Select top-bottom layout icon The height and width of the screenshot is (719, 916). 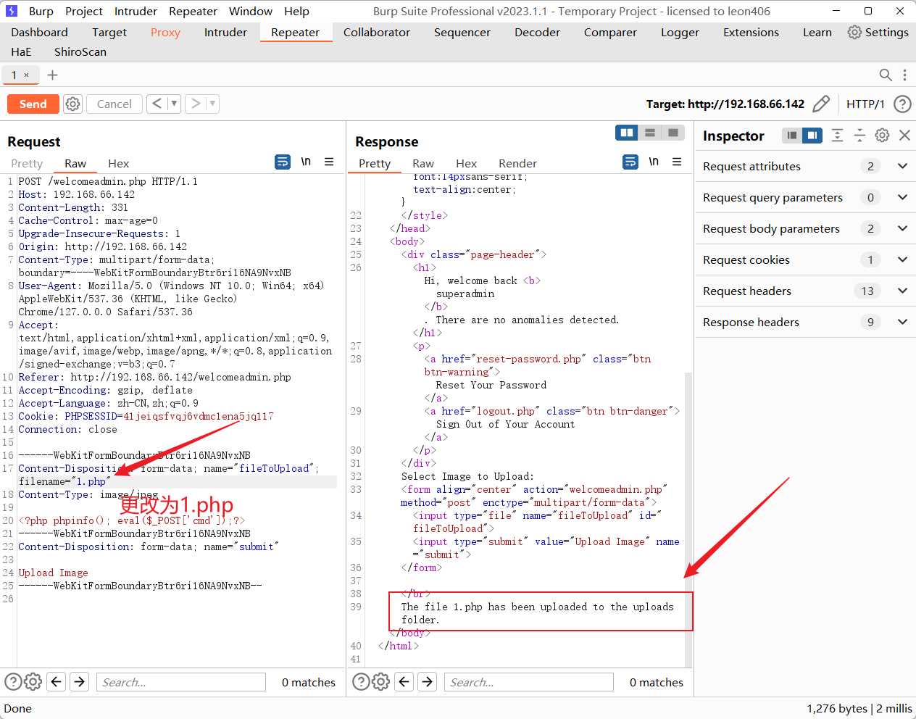click(650, 133)
